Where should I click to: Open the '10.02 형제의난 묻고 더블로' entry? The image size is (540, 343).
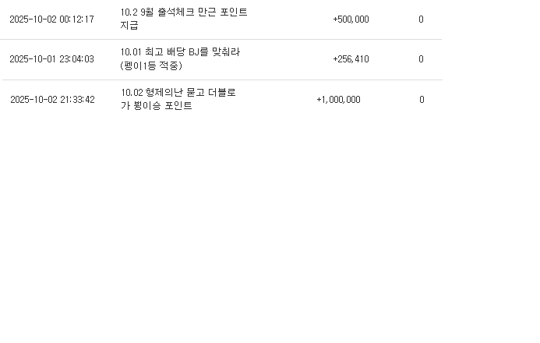click(178, 93)
